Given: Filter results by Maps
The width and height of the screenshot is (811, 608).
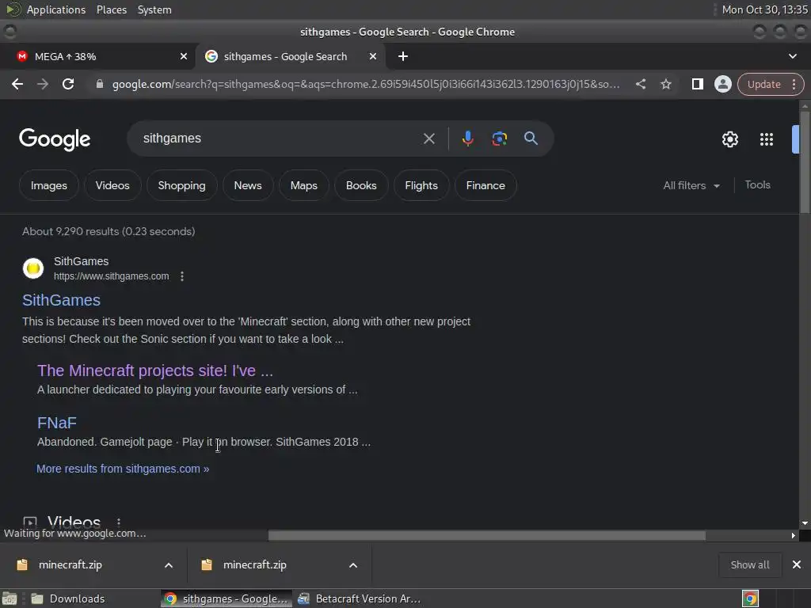Looking at the screenshot, I should pyautogui.click(x=303, y=185).
